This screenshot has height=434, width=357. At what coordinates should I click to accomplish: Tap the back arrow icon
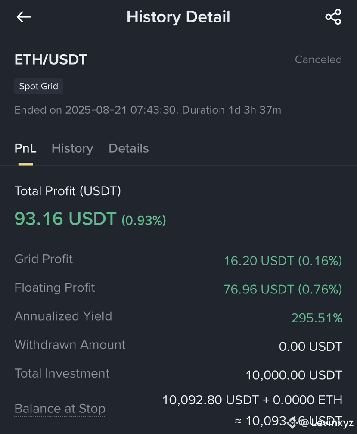pos(24,17)
